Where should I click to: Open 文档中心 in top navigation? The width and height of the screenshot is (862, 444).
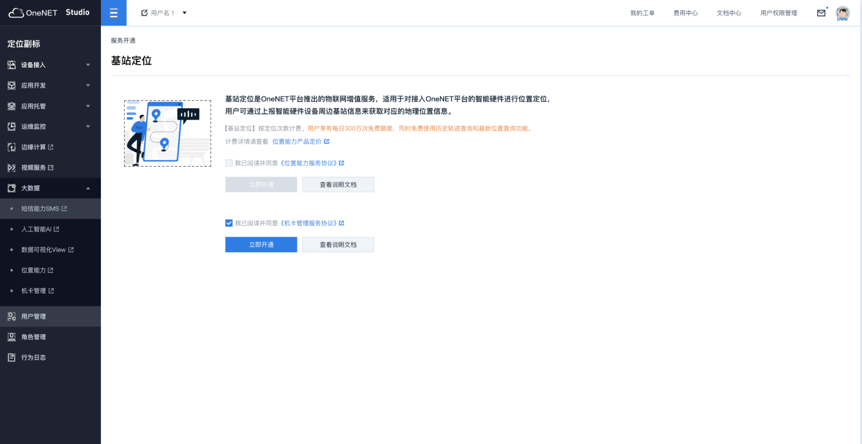(x=729, y=13)
